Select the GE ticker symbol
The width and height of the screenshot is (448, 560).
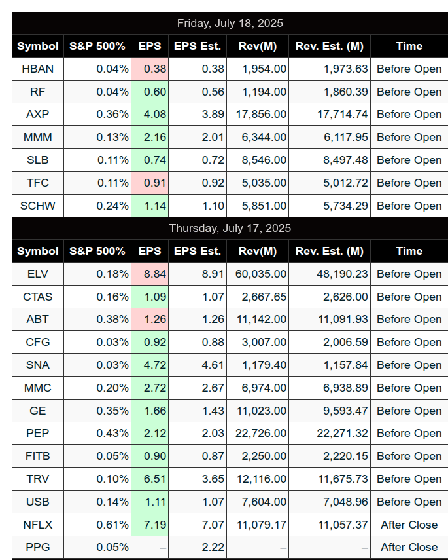coord(38,411)
